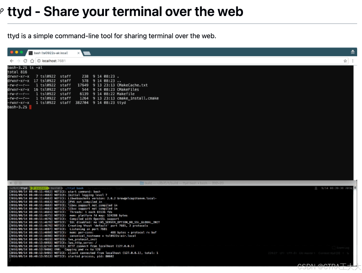The image size is (362, 273).
Task: Bookmark page with the star icon
Action: click(x=345, y=61)
